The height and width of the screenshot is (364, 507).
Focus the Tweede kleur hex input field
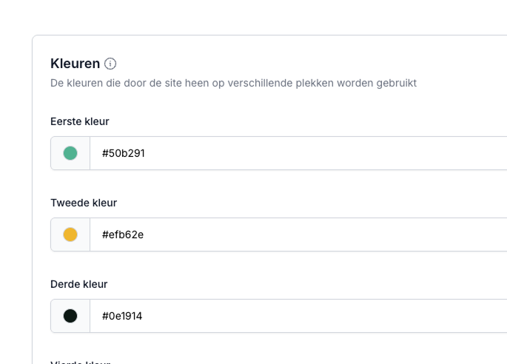point(296,235)
